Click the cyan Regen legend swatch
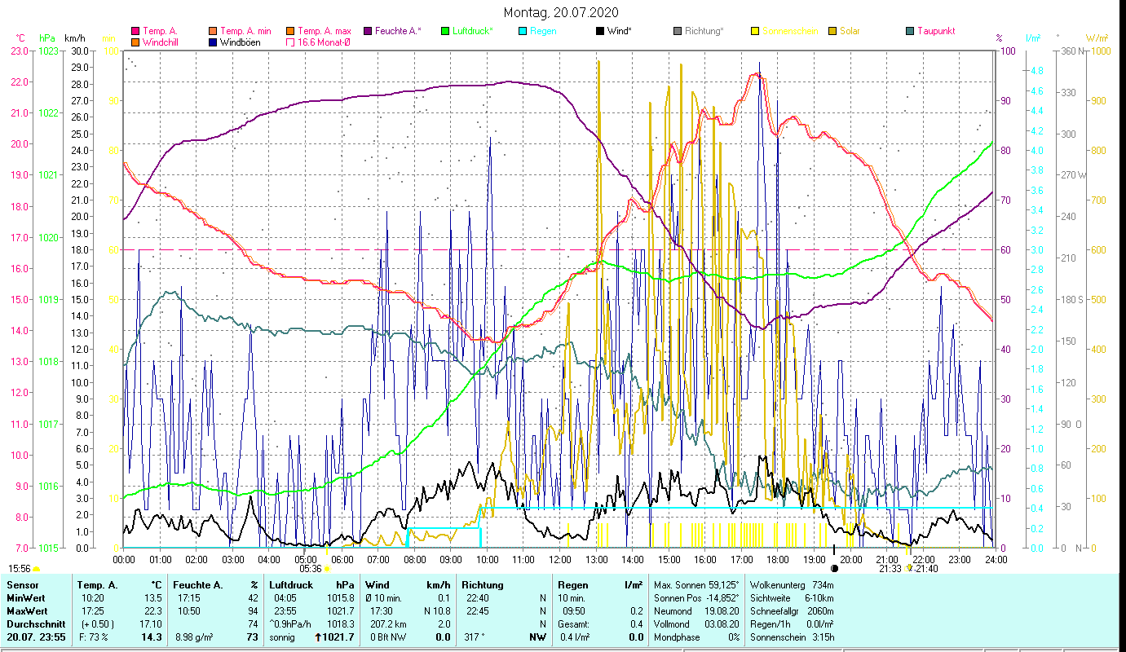 (x=523, y=31)
